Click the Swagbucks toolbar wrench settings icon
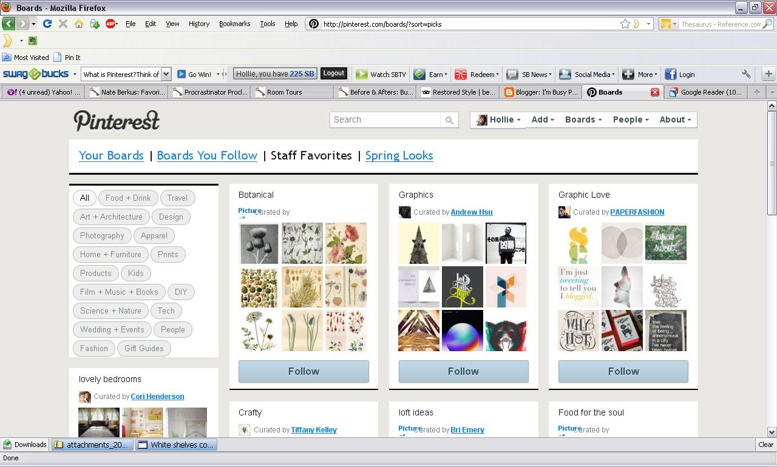The image size is (777, 467). (746, 74)
